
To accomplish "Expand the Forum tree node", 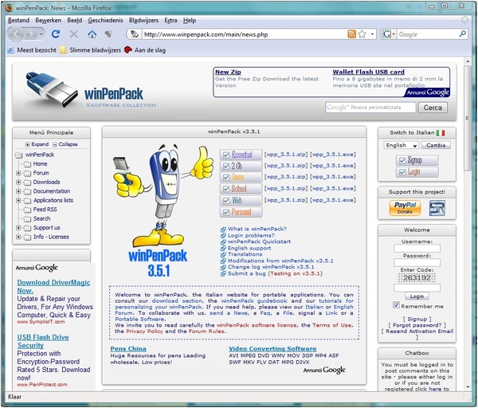I will coord(18,173).
